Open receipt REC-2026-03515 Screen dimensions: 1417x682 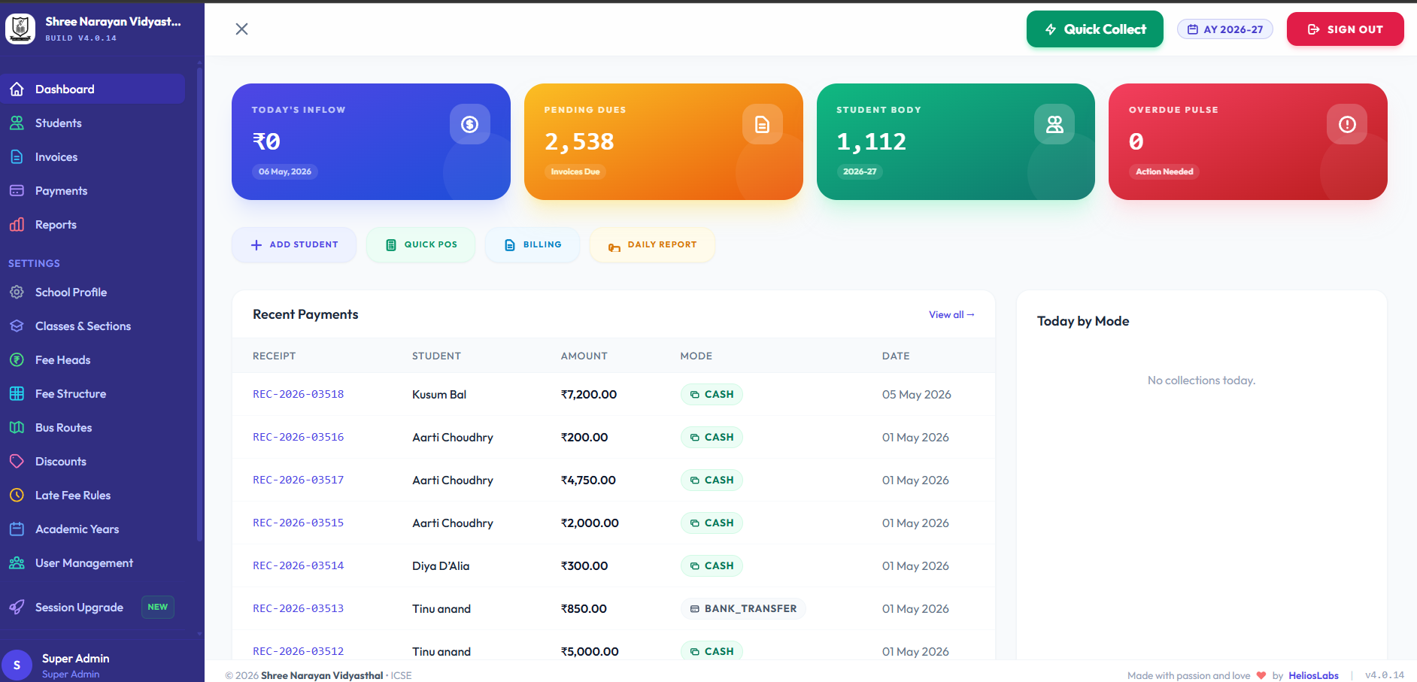298,523
